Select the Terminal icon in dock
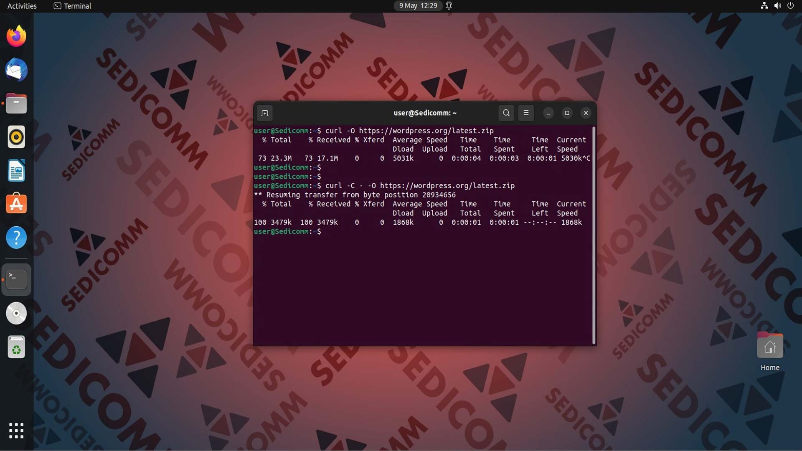The height and width of the screenshot is (451, 802). (x=16, y=279)
